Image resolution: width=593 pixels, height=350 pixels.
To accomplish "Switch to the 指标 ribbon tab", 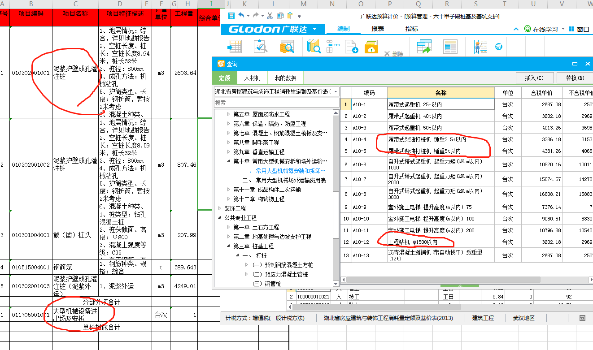I will (x=411, y=29).
